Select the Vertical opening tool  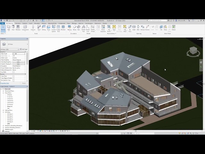tap(143, 28)
